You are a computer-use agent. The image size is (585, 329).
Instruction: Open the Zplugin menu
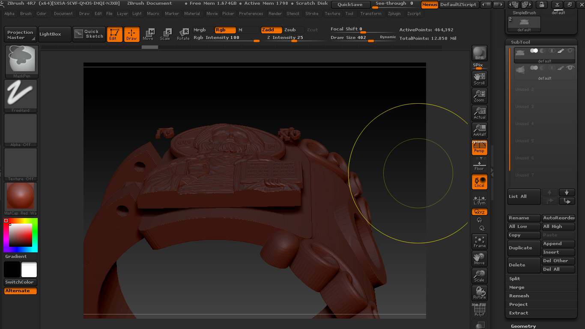pos(394,14)
